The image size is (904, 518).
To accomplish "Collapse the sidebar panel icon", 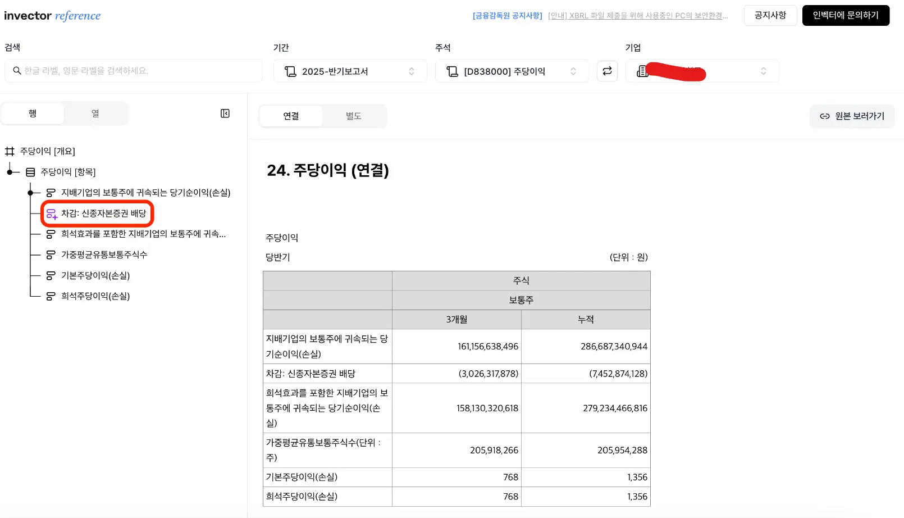I will pyautogui.click(x=225, y=113).
